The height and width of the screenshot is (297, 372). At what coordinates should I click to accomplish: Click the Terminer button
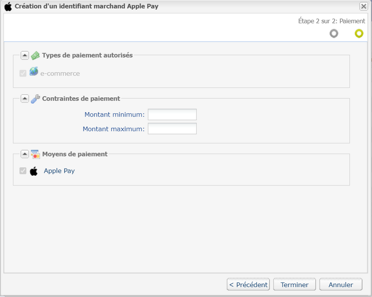[x=294, y=284]
